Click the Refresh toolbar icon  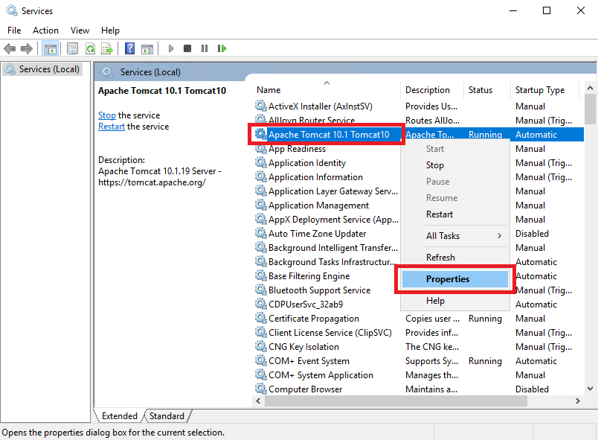point(91,49)
